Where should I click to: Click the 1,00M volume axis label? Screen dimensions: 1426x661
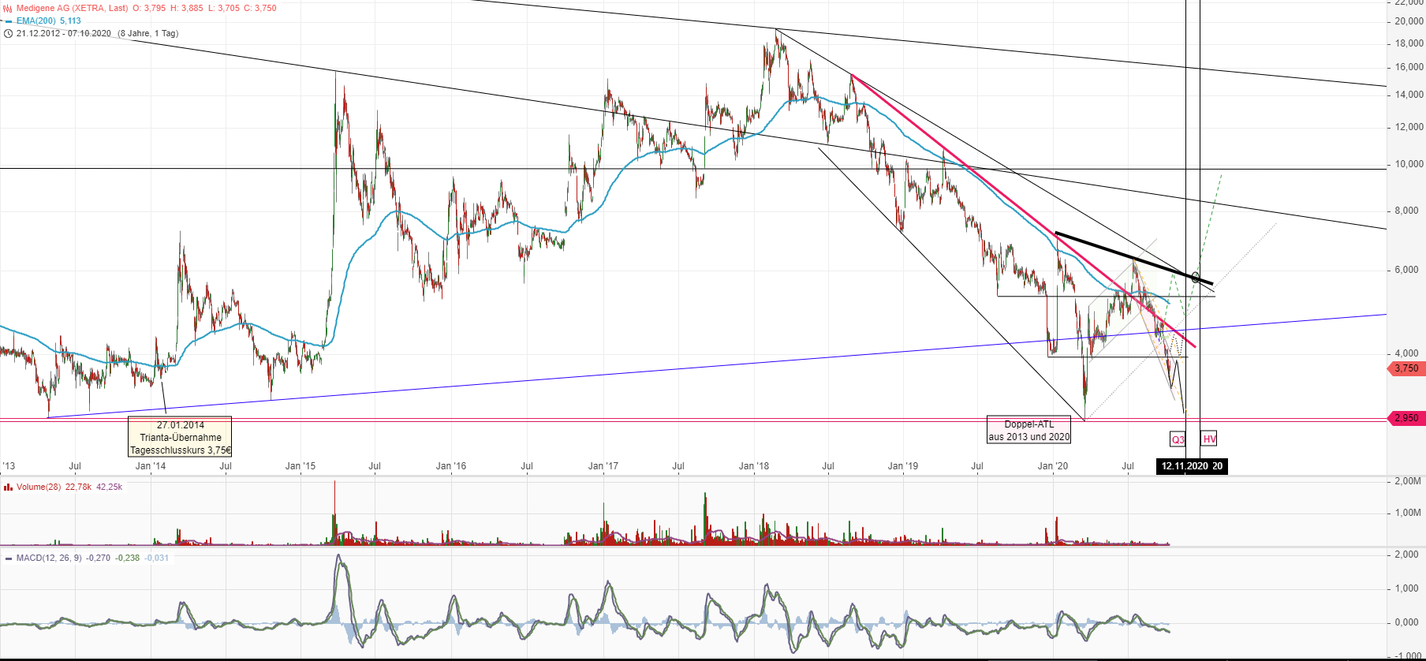tap(1408, 513)
